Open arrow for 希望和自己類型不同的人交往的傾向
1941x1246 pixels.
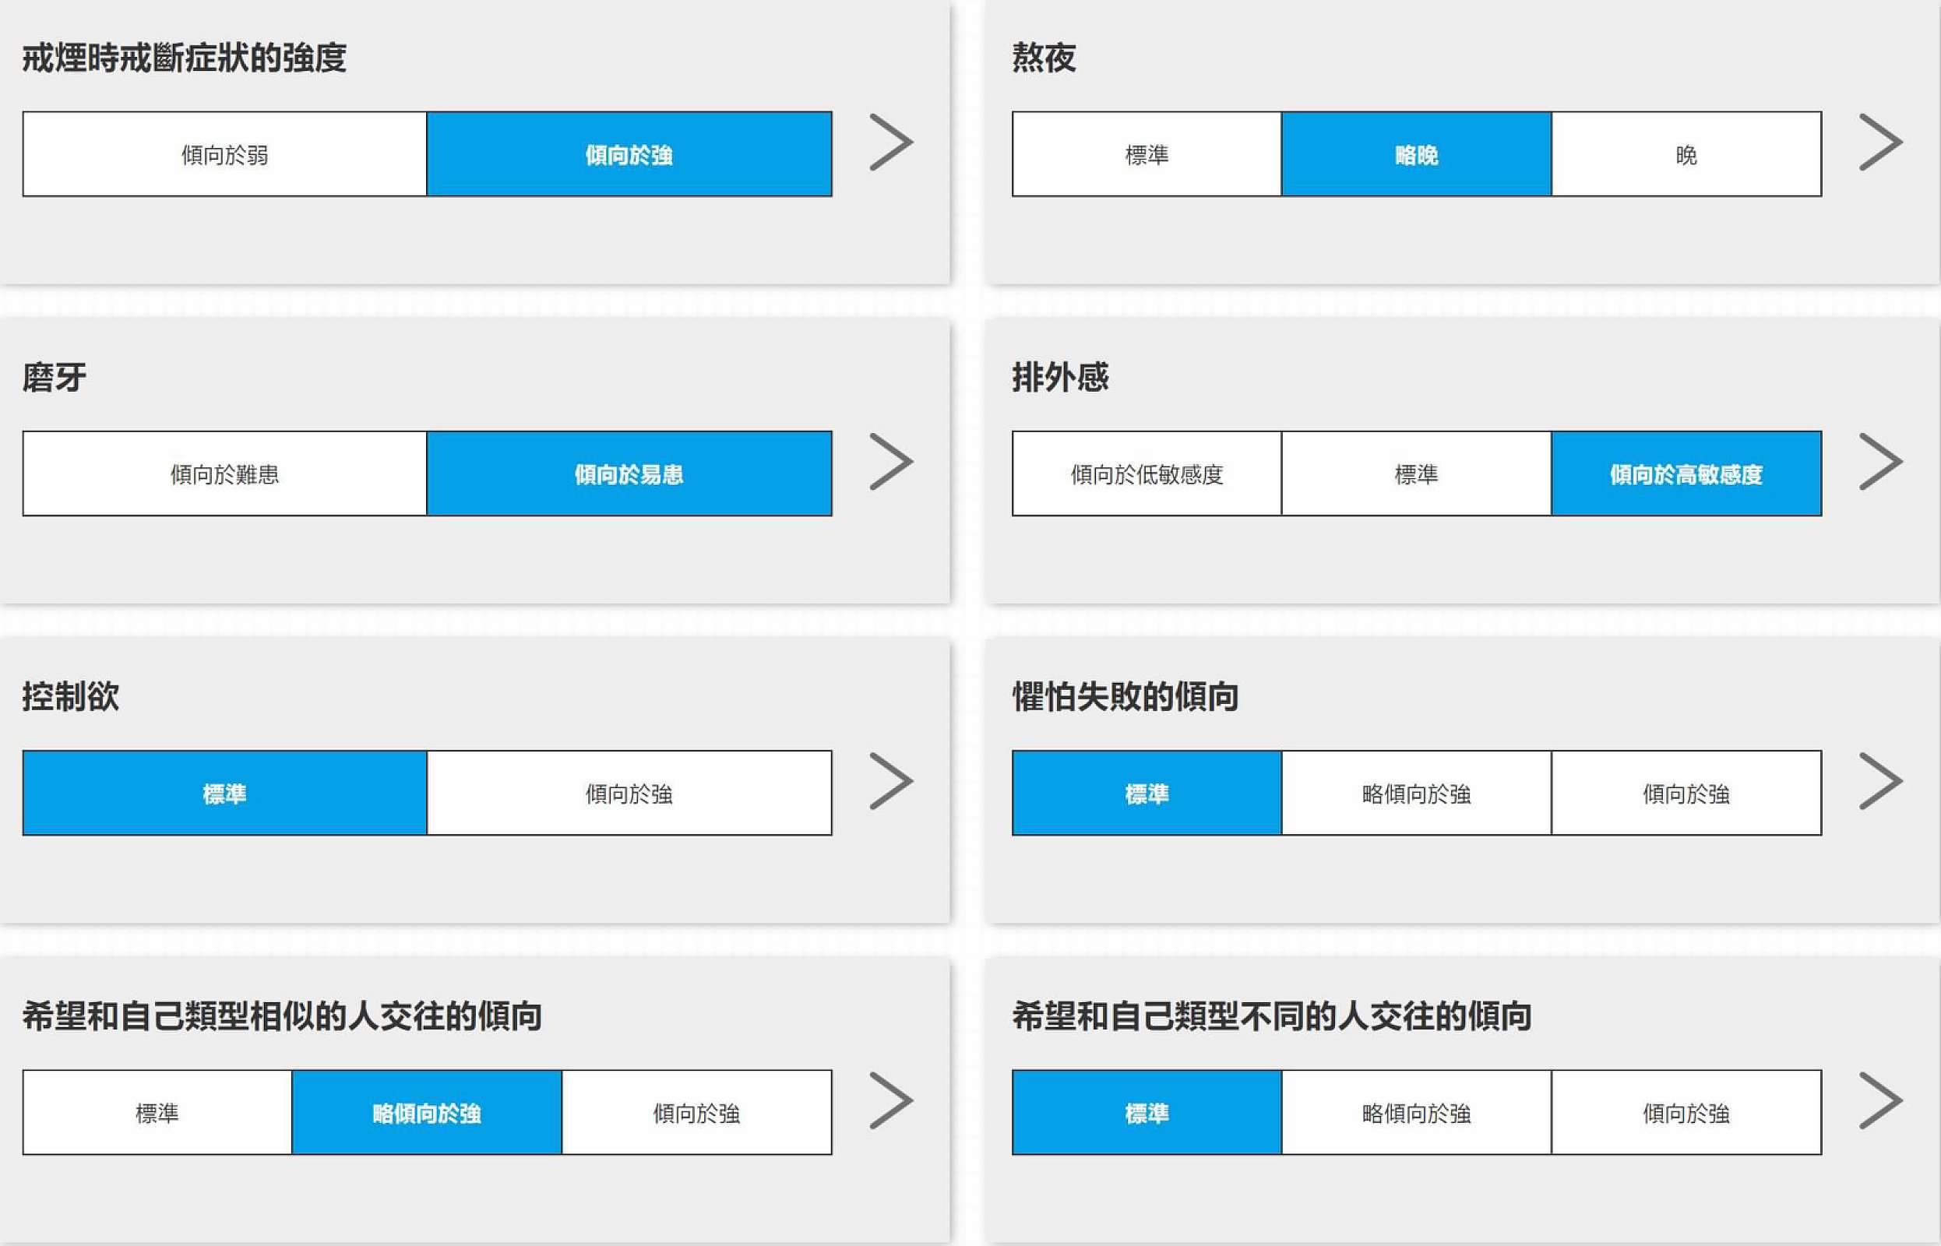coord(1881,1101)
